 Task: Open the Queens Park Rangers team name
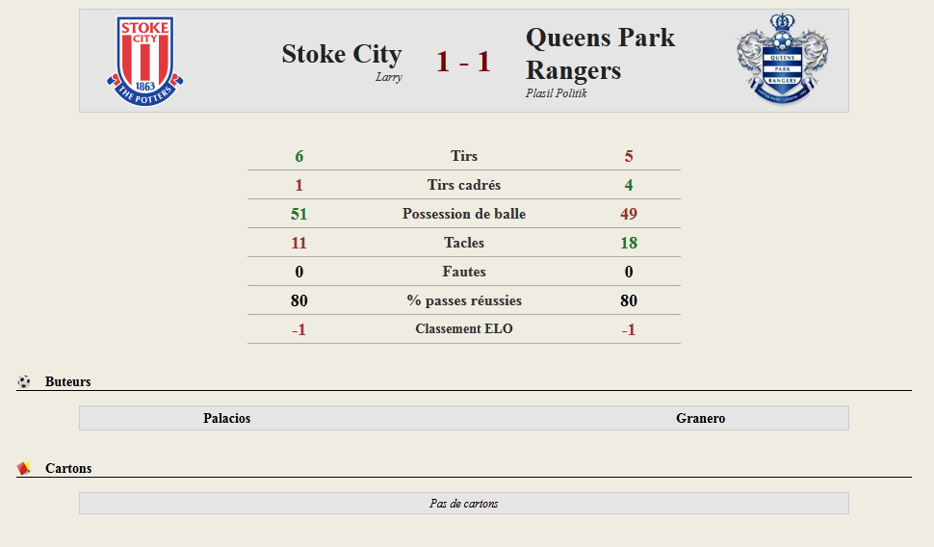[x=601, y=54]
